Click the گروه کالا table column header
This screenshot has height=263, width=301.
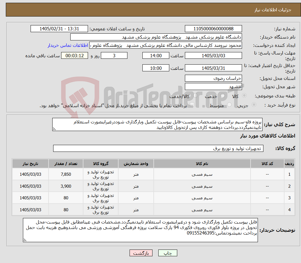point(101,163)
